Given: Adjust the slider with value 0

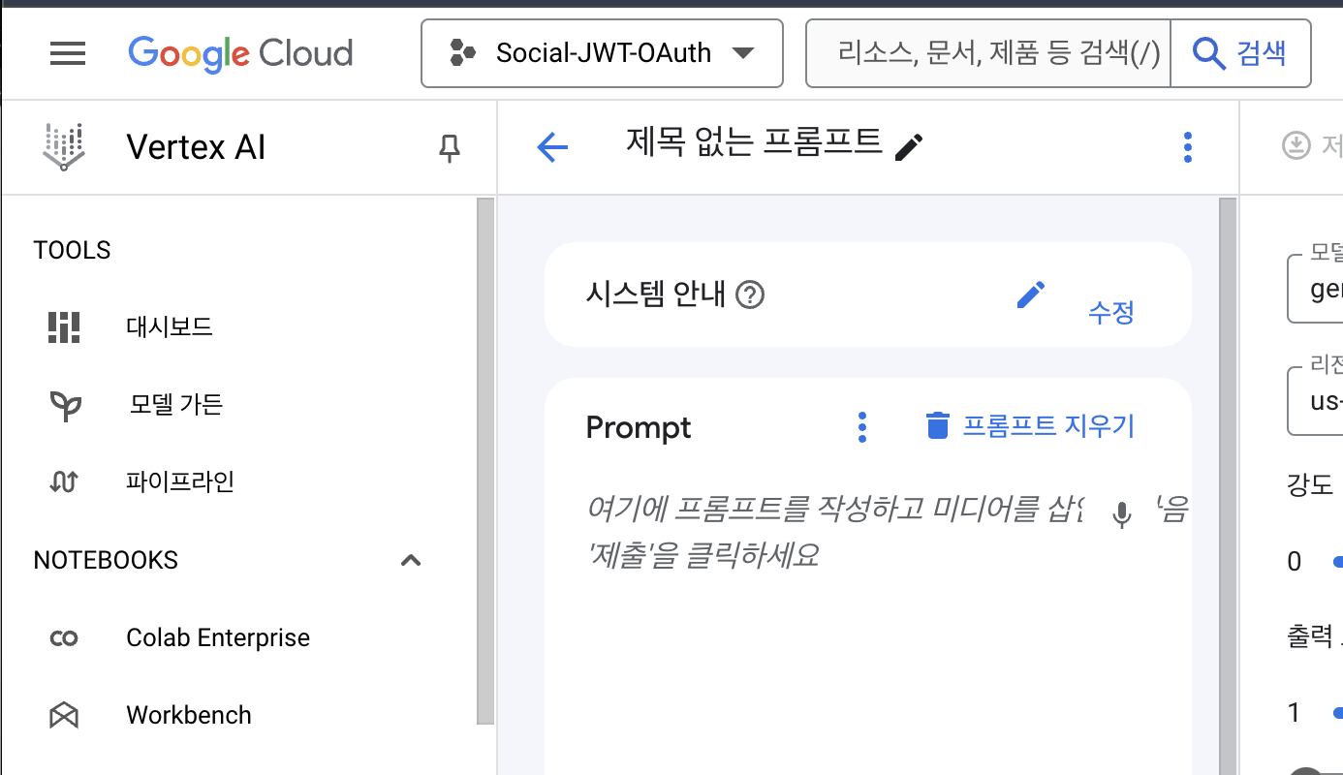Looking at the screenshot, I should coord(1337,562).
